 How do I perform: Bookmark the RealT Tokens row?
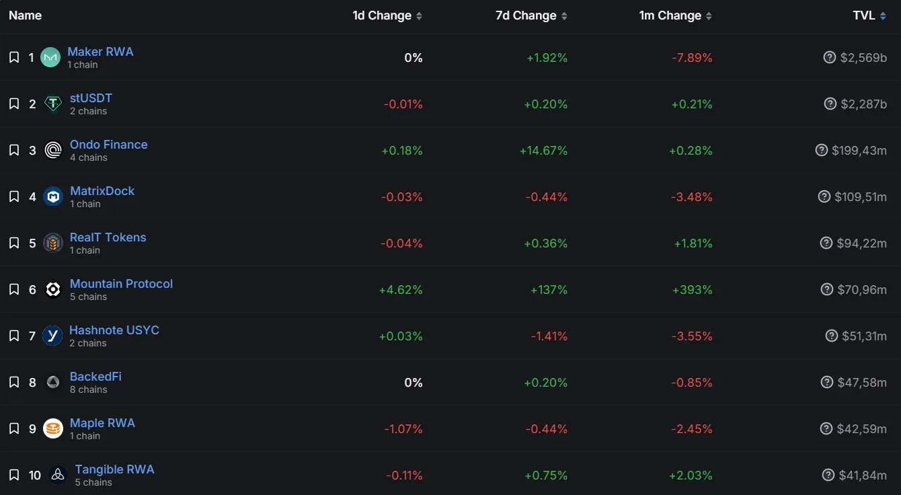click(x=14, y=243)
